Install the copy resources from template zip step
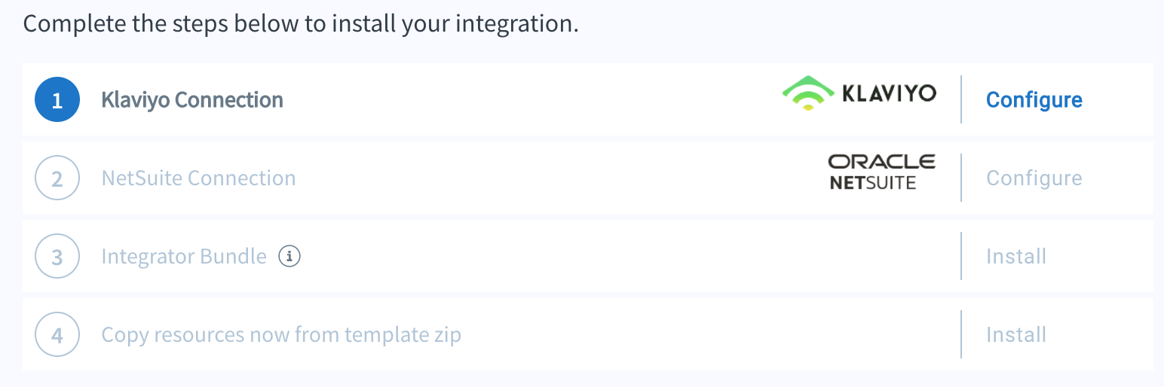 tap(1016, 334)
